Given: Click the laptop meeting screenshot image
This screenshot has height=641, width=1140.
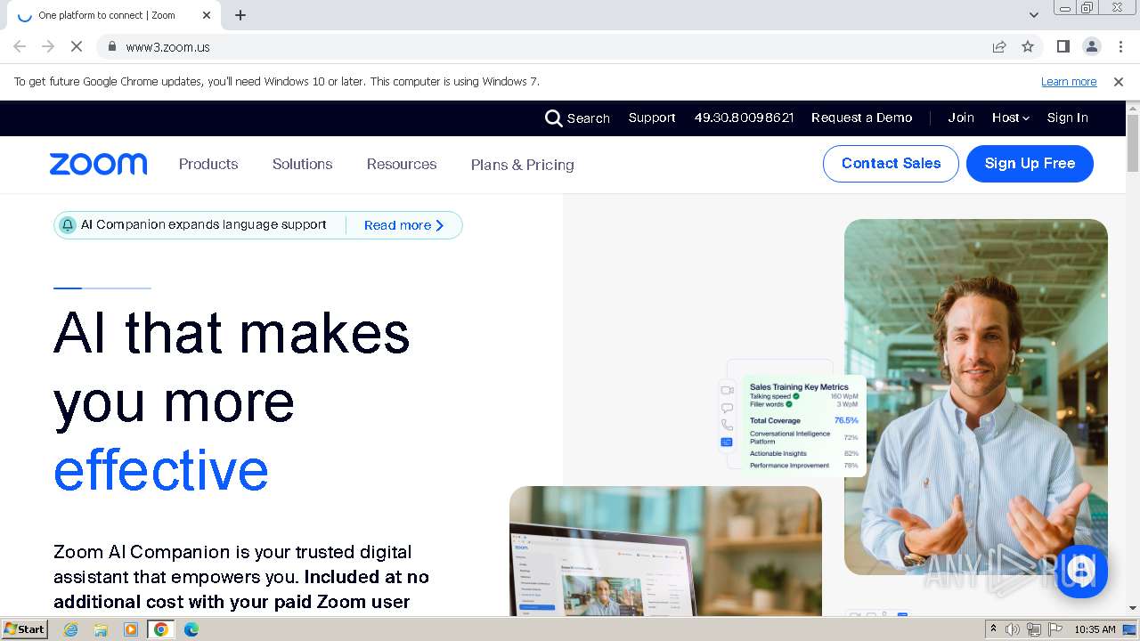Looking at the screenshot, I should pyautogui.click(x=665, y=550).
